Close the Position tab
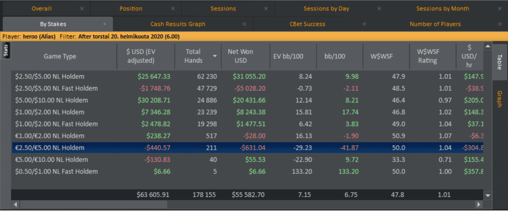This screenshot has width=508, height=211. click(173, 9)
